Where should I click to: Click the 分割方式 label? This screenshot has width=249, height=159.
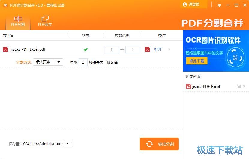coord(24,62)
